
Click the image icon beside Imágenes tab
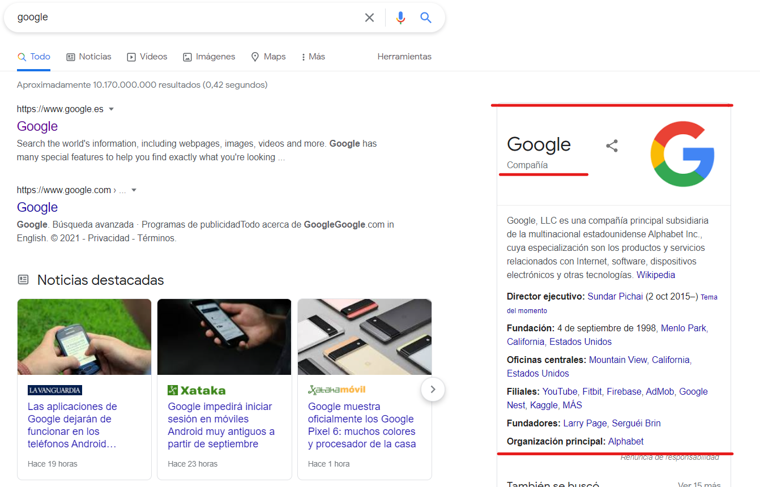coord(187,57)
